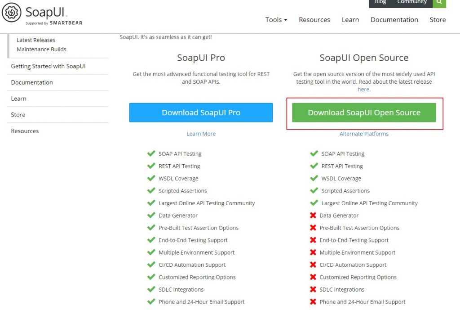Click the Learn More link under the Pro button
This screenshot has height=310, width=460.
coord(201,134)
